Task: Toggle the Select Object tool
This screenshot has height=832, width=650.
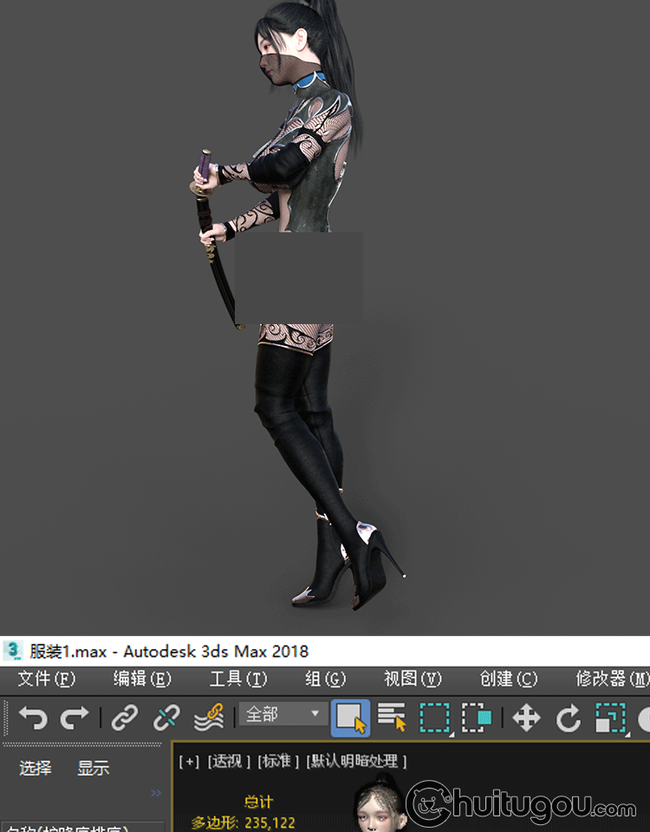Action: (350, 718)
